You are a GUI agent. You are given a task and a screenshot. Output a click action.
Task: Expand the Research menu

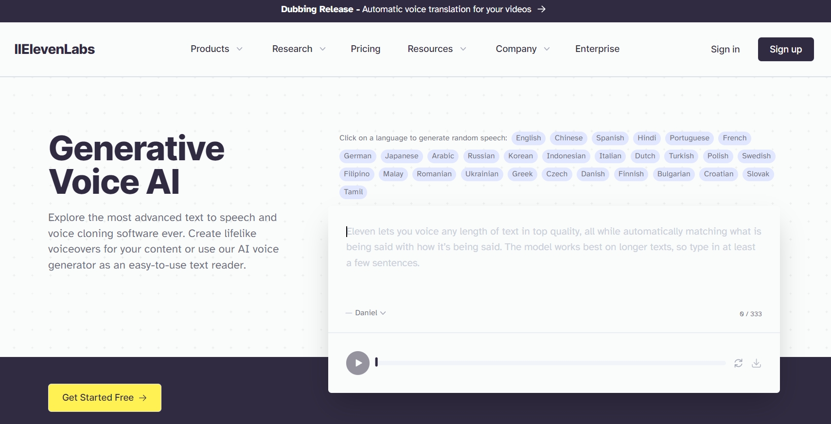pos(299,49)
